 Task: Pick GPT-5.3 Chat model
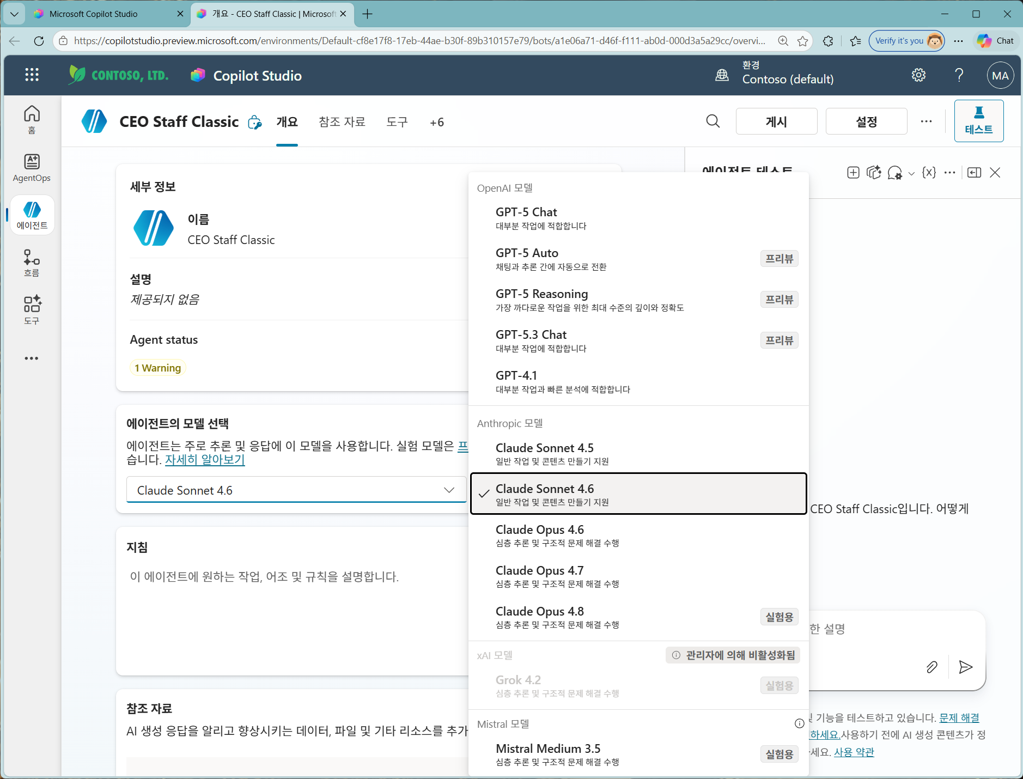[x=638, y=340]
